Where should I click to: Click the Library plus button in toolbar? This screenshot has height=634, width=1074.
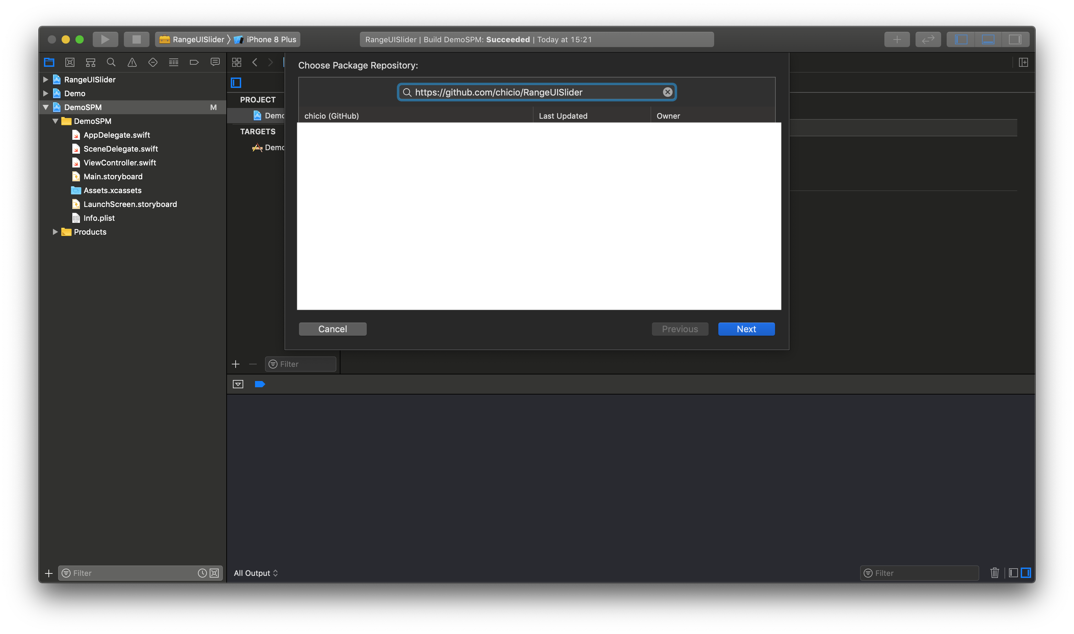[896, 39]
